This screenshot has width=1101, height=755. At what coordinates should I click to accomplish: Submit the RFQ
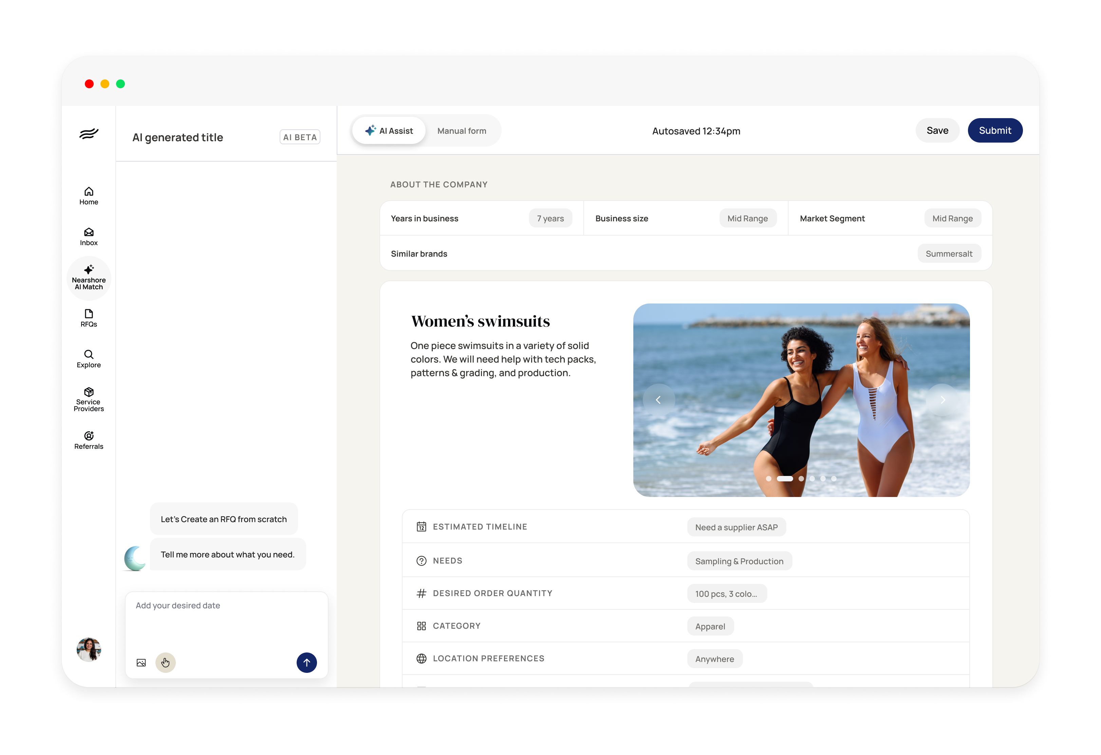994,131
